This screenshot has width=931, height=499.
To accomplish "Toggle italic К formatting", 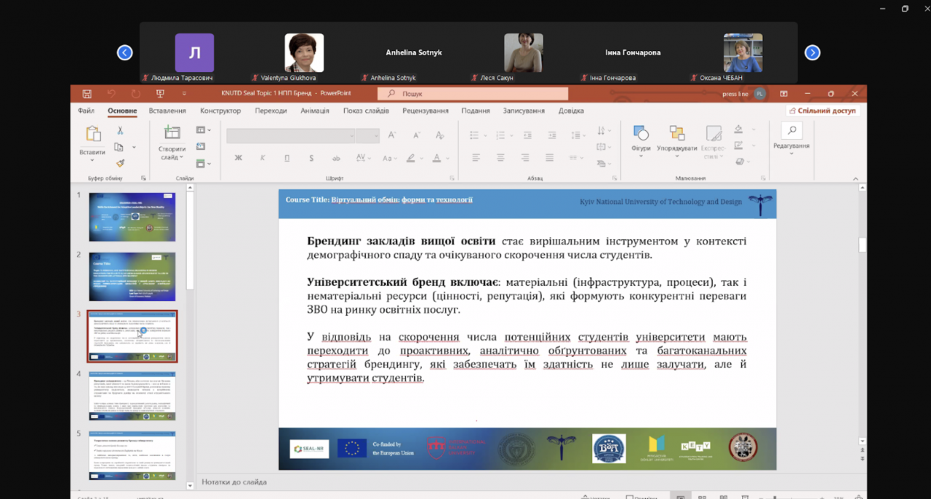I will click(x=263, y=158).
